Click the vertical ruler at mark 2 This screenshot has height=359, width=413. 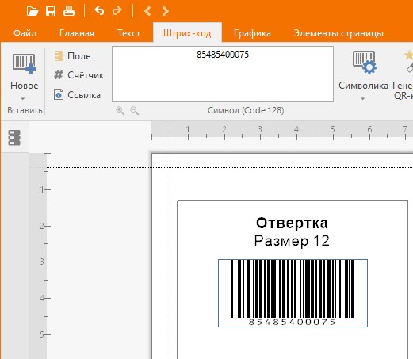pyautogui.click(x=42, y=226)
